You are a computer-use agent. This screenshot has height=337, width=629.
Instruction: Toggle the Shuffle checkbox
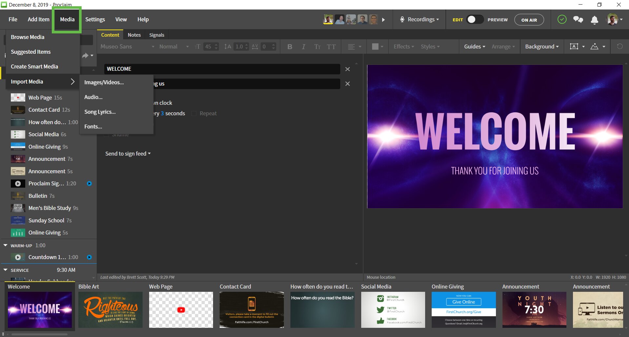tap(106, 135)
